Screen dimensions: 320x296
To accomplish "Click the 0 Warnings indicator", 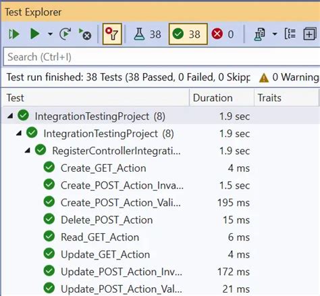I will click(290, 77).
